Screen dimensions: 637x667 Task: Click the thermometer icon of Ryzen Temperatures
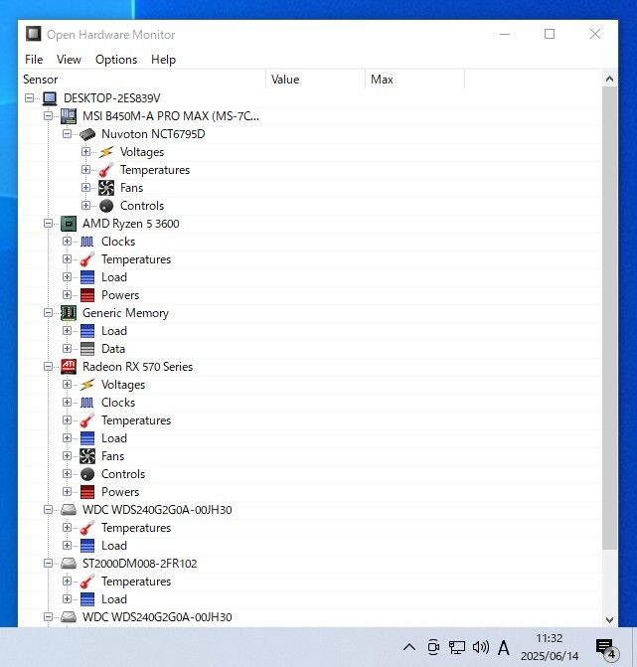[x=87, y=259]
